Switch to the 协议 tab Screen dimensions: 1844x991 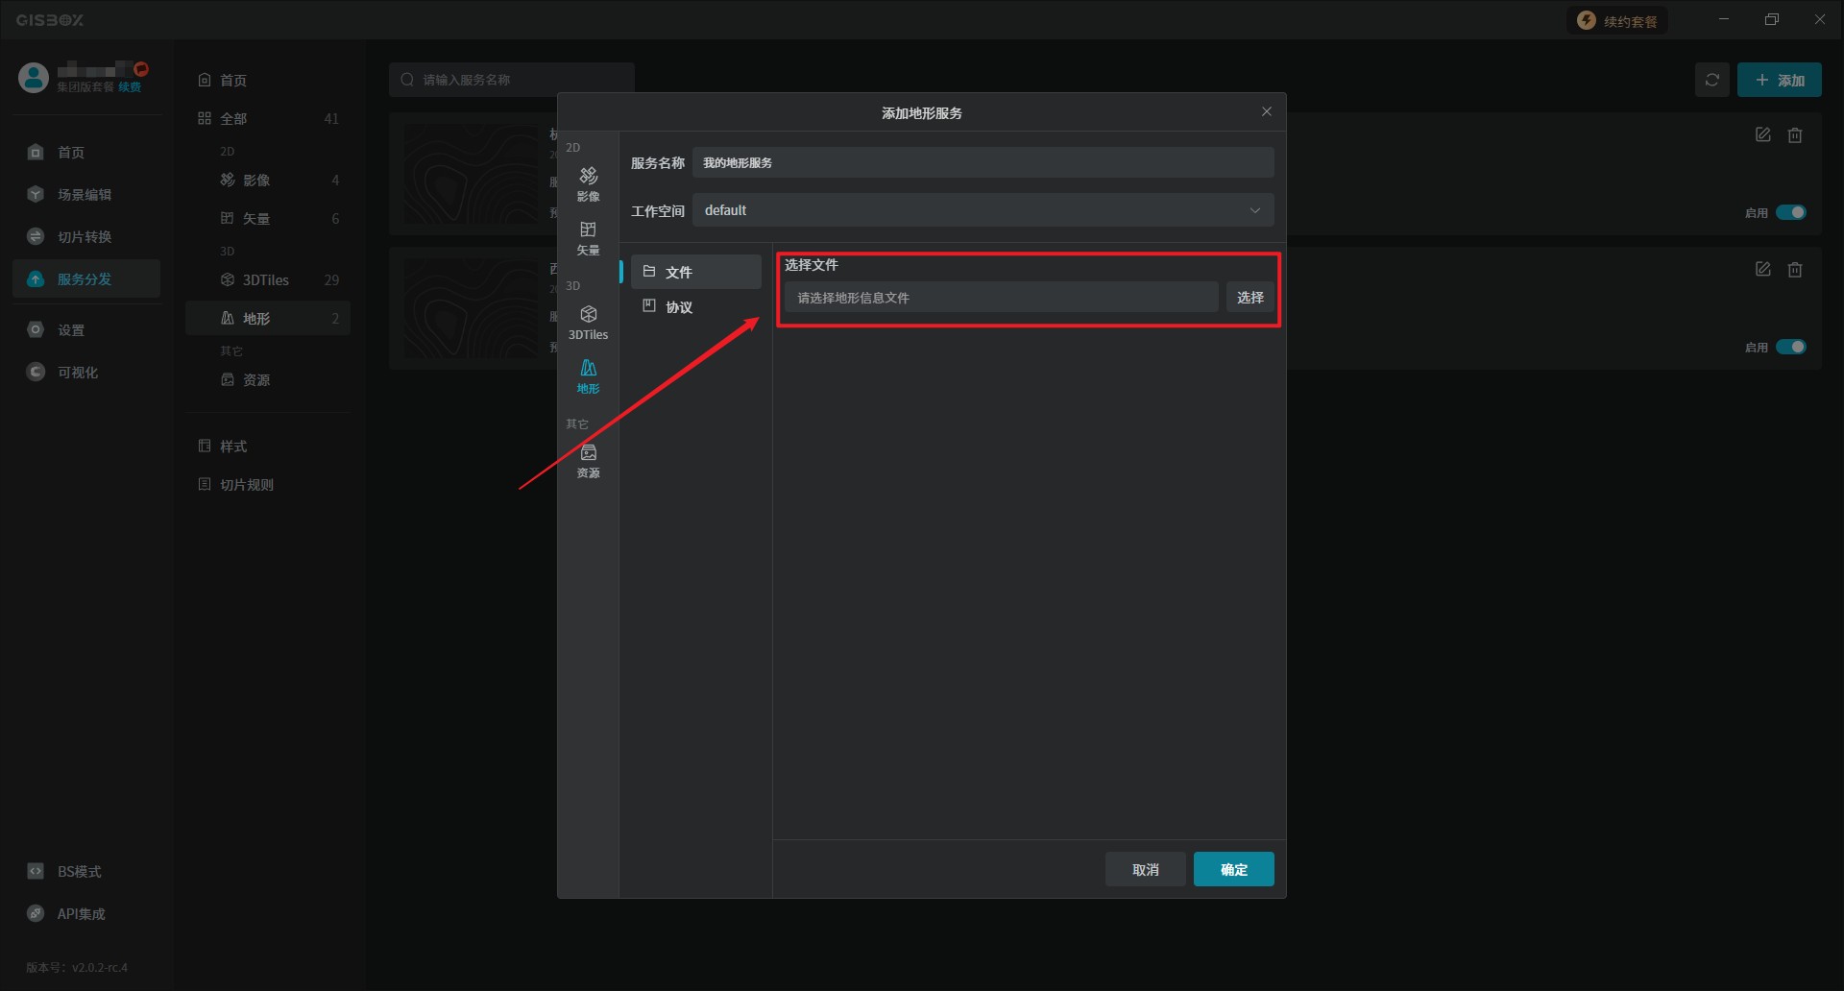(x=679, y=307)
